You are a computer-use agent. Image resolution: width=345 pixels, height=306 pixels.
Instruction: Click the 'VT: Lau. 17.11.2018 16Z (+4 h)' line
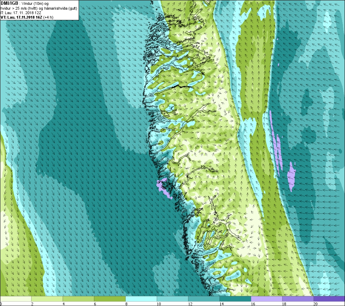pyautogui.click(x=27, y=17)
